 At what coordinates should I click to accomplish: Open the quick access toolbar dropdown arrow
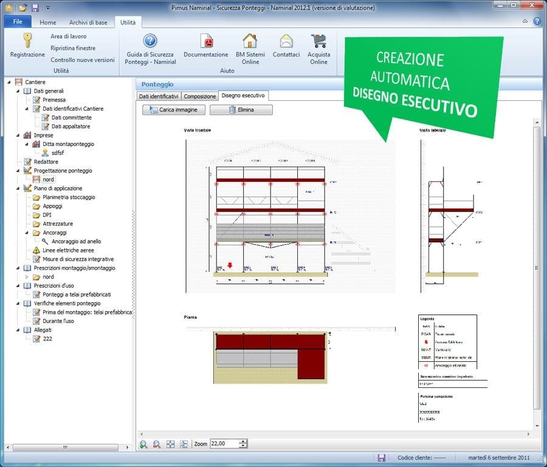click(48, 7)
